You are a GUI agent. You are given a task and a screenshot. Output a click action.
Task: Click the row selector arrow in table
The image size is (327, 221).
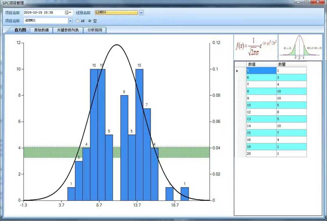click(237, 71)
